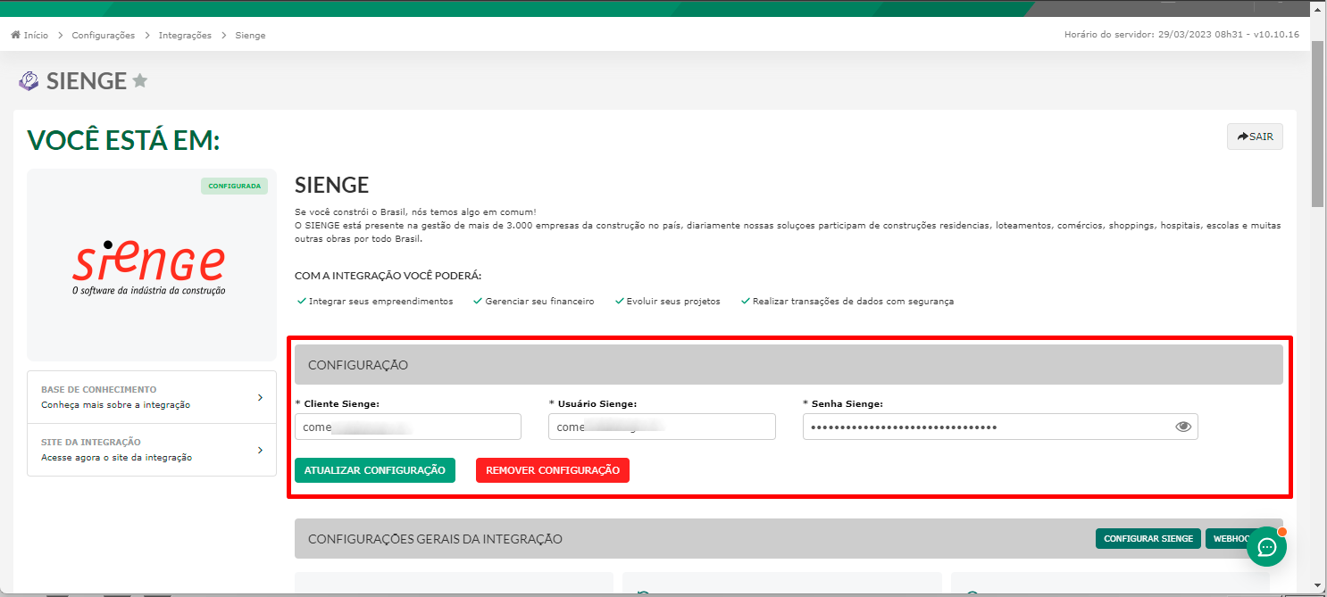This screenshot has height=597, width=1327.
Task: Open Início breadcrumb link
Action: (x=36, y=36)
